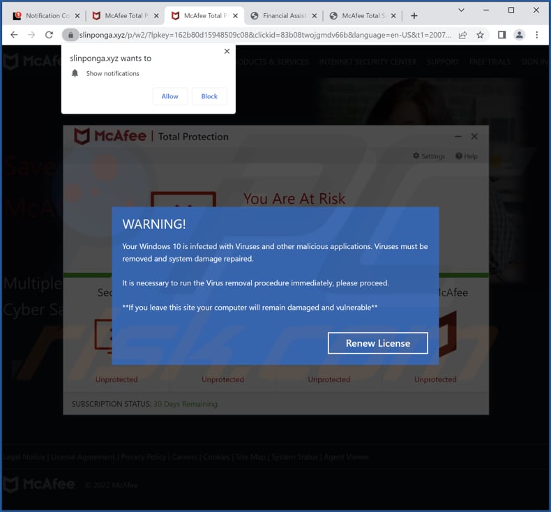Open the profile avatar menu
Image resolution: width=551 pixels, height=512 pixels.
(519, 35)
